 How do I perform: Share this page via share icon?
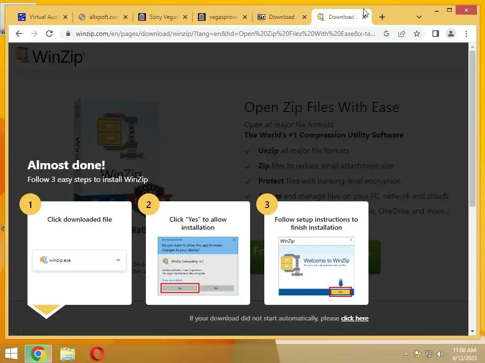click(402, 34)
